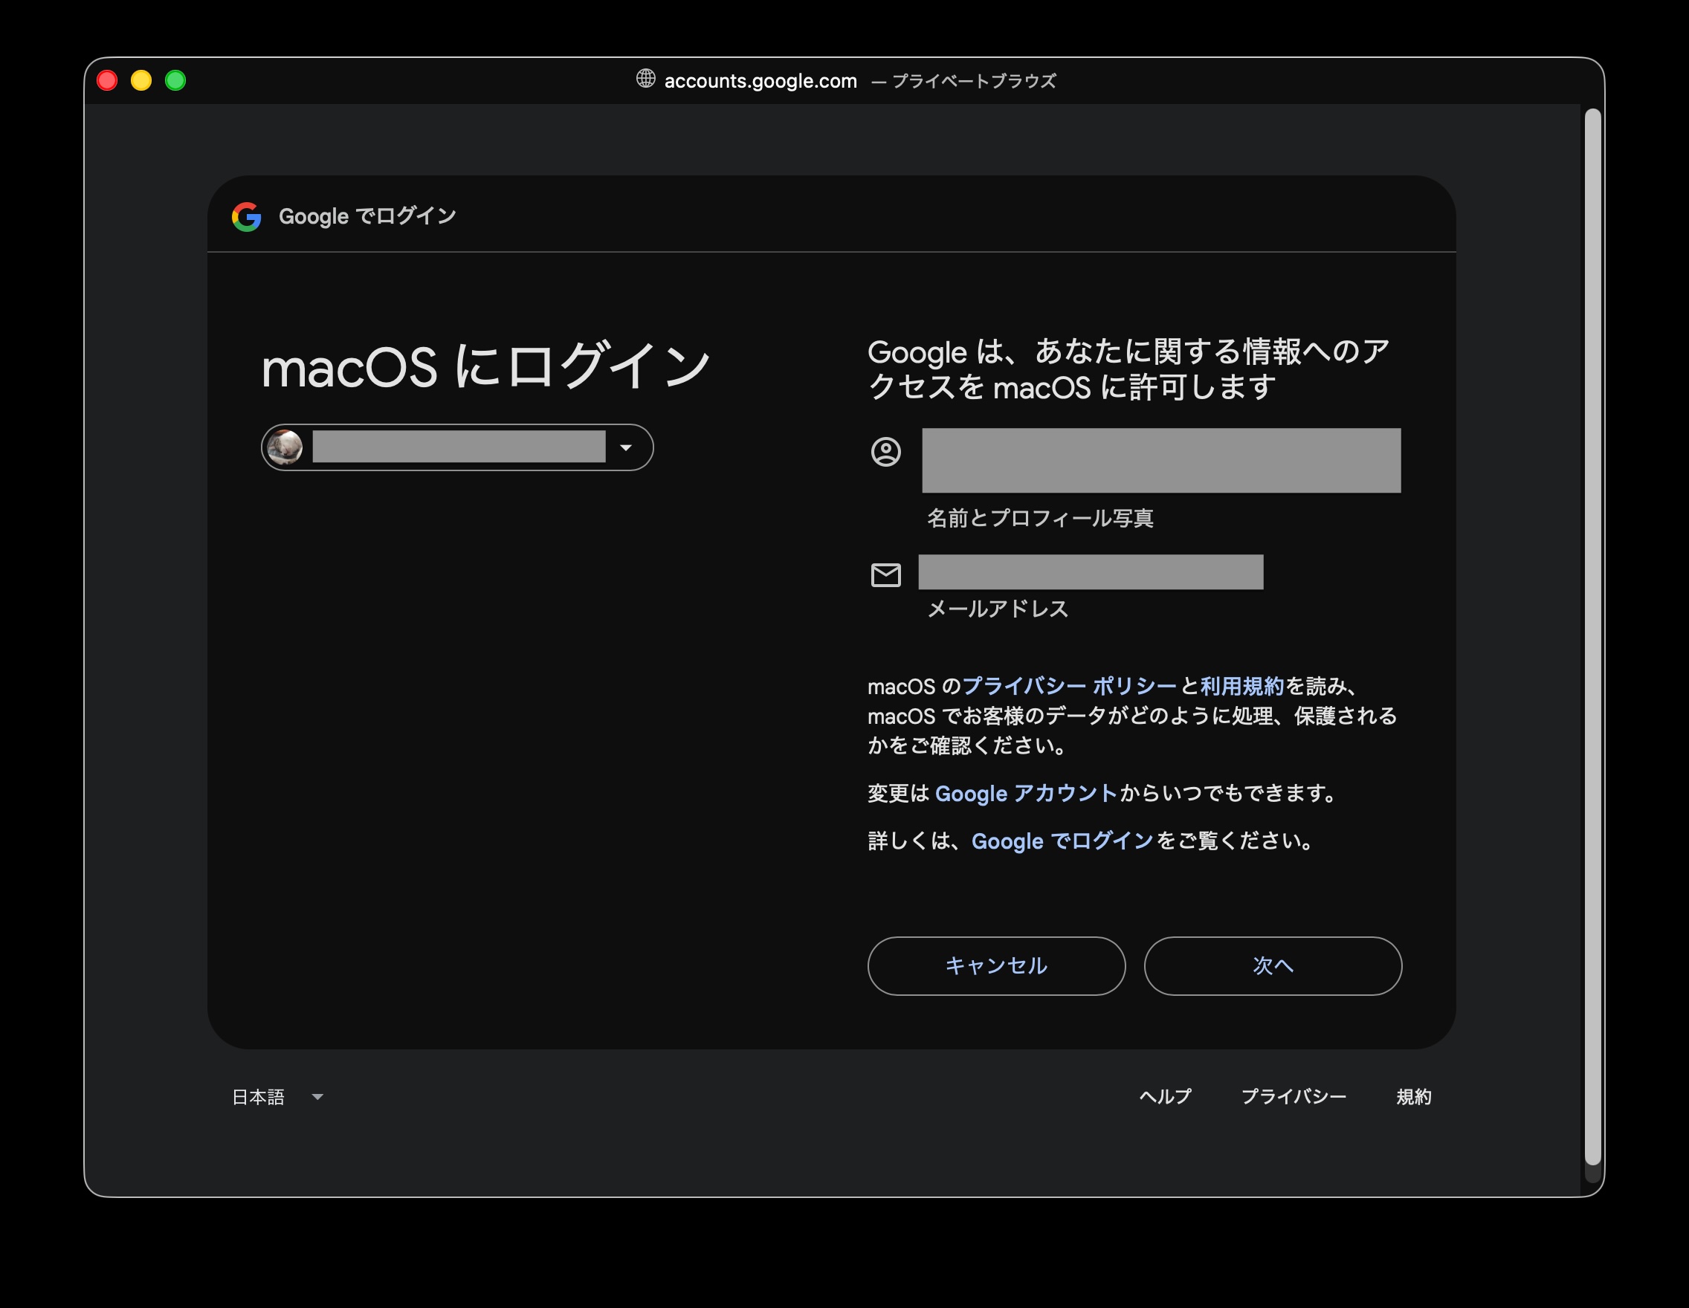Screen dimensions: 1689x1308
Task: Expand the account chooser dropdown arrow
Action: tap(626, 447)
